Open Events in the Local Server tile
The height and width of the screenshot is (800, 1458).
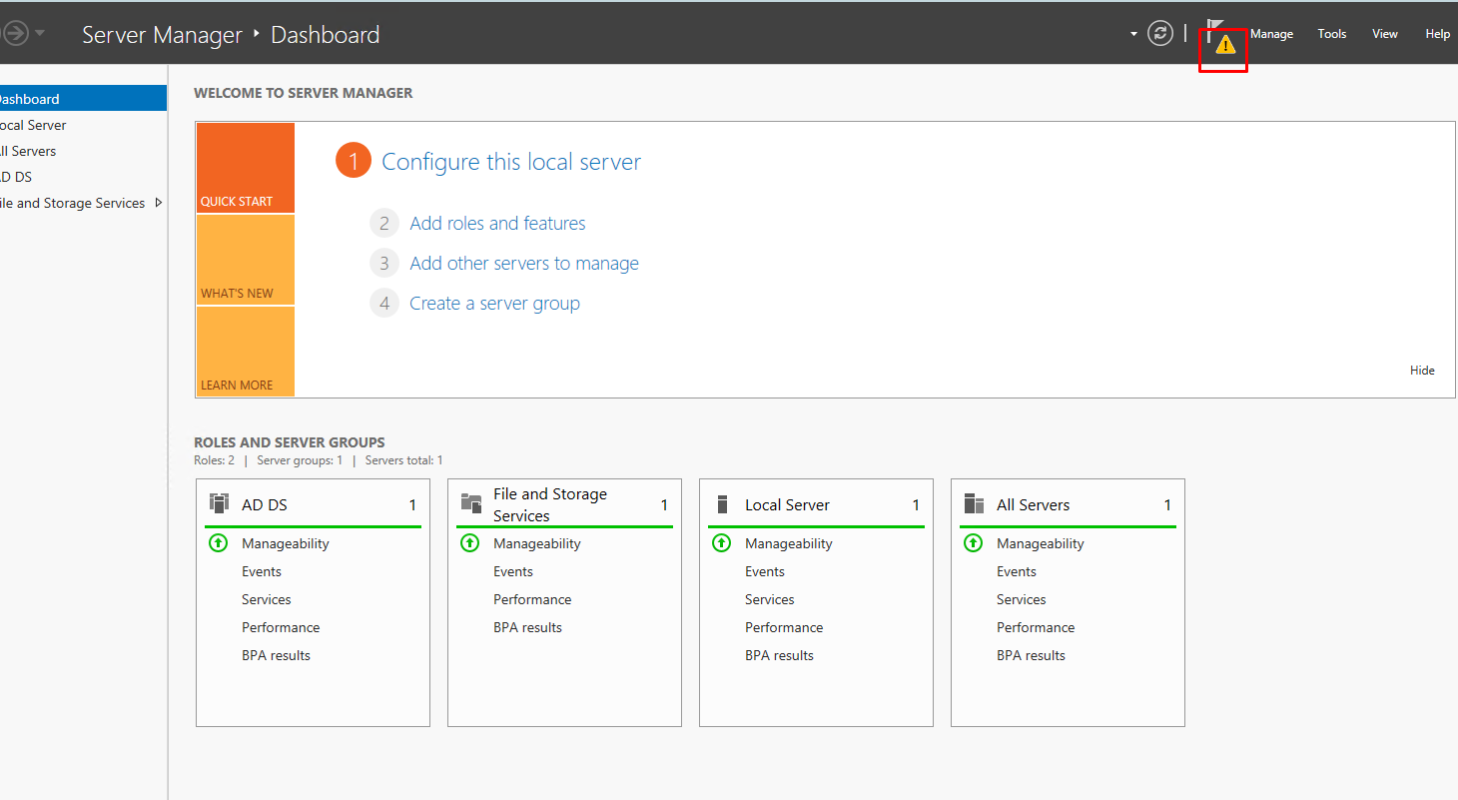pyautogui.click(x=765, y=571)
